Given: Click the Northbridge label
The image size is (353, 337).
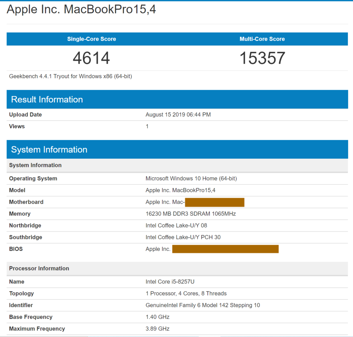Looking at the screenshot, I should [25, 225].
